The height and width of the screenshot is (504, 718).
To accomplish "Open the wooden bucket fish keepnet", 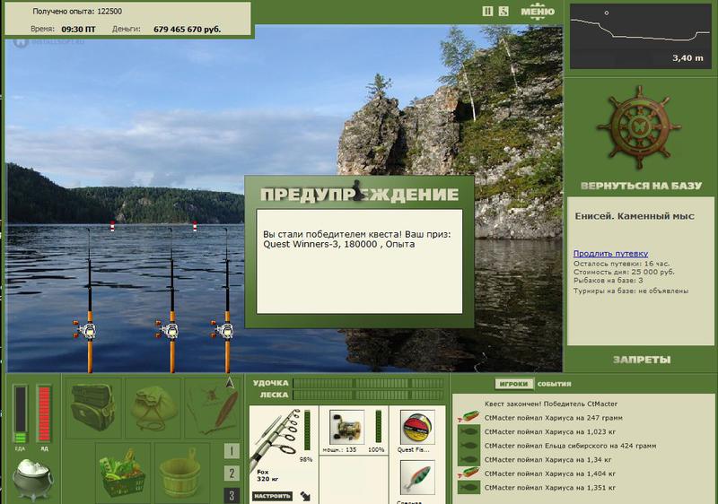I will (x=182, y=473).
